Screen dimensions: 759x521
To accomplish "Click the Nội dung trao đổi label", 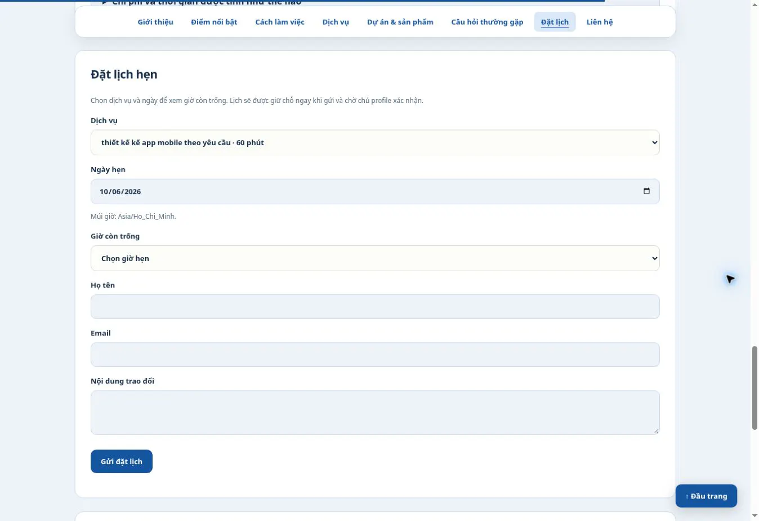I will click(x=122, y=381).
